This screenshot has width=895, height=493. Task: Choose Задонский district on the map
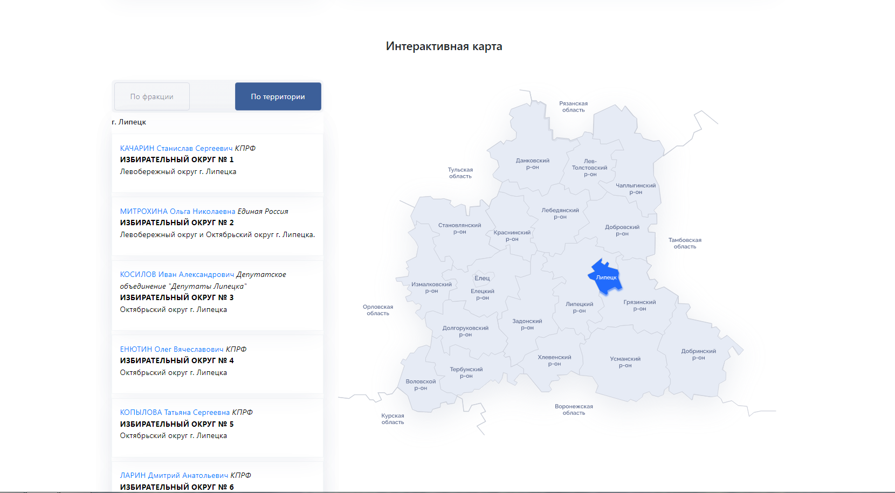tap(527, 324)
